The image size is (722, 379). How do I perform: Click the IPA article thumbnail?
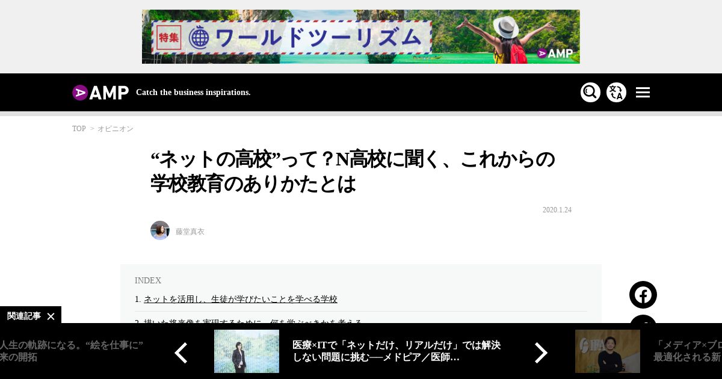608,351
